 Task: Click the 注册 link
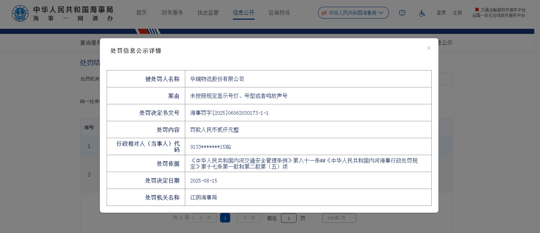click(x=457, y=13)
